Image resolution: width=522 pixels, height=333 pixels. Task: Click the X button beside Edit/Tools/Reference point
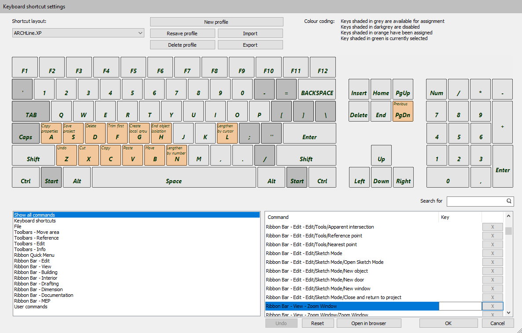(493, 236)
